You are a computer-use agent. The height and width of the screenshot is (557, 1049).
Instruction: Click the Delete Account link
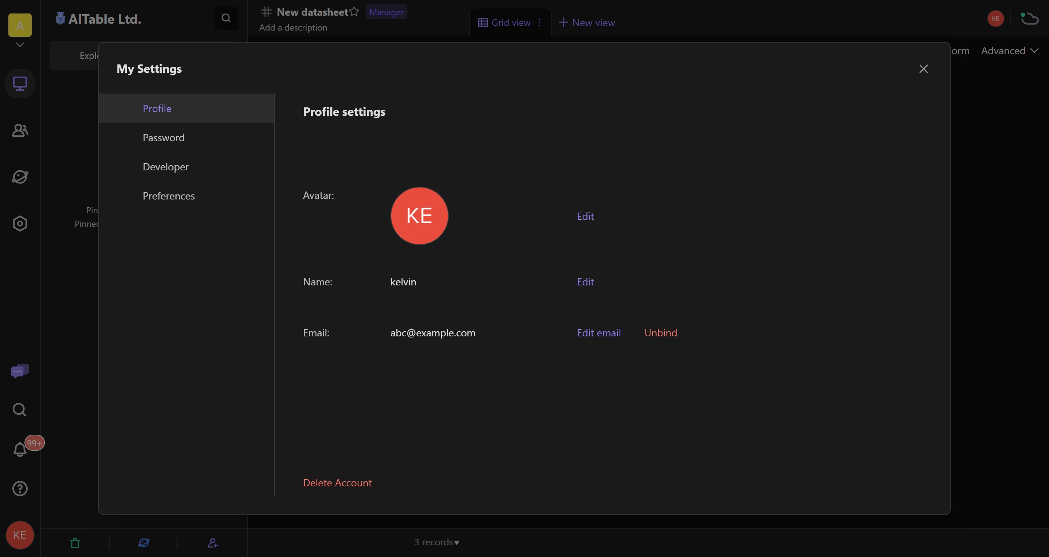[337, 482]
